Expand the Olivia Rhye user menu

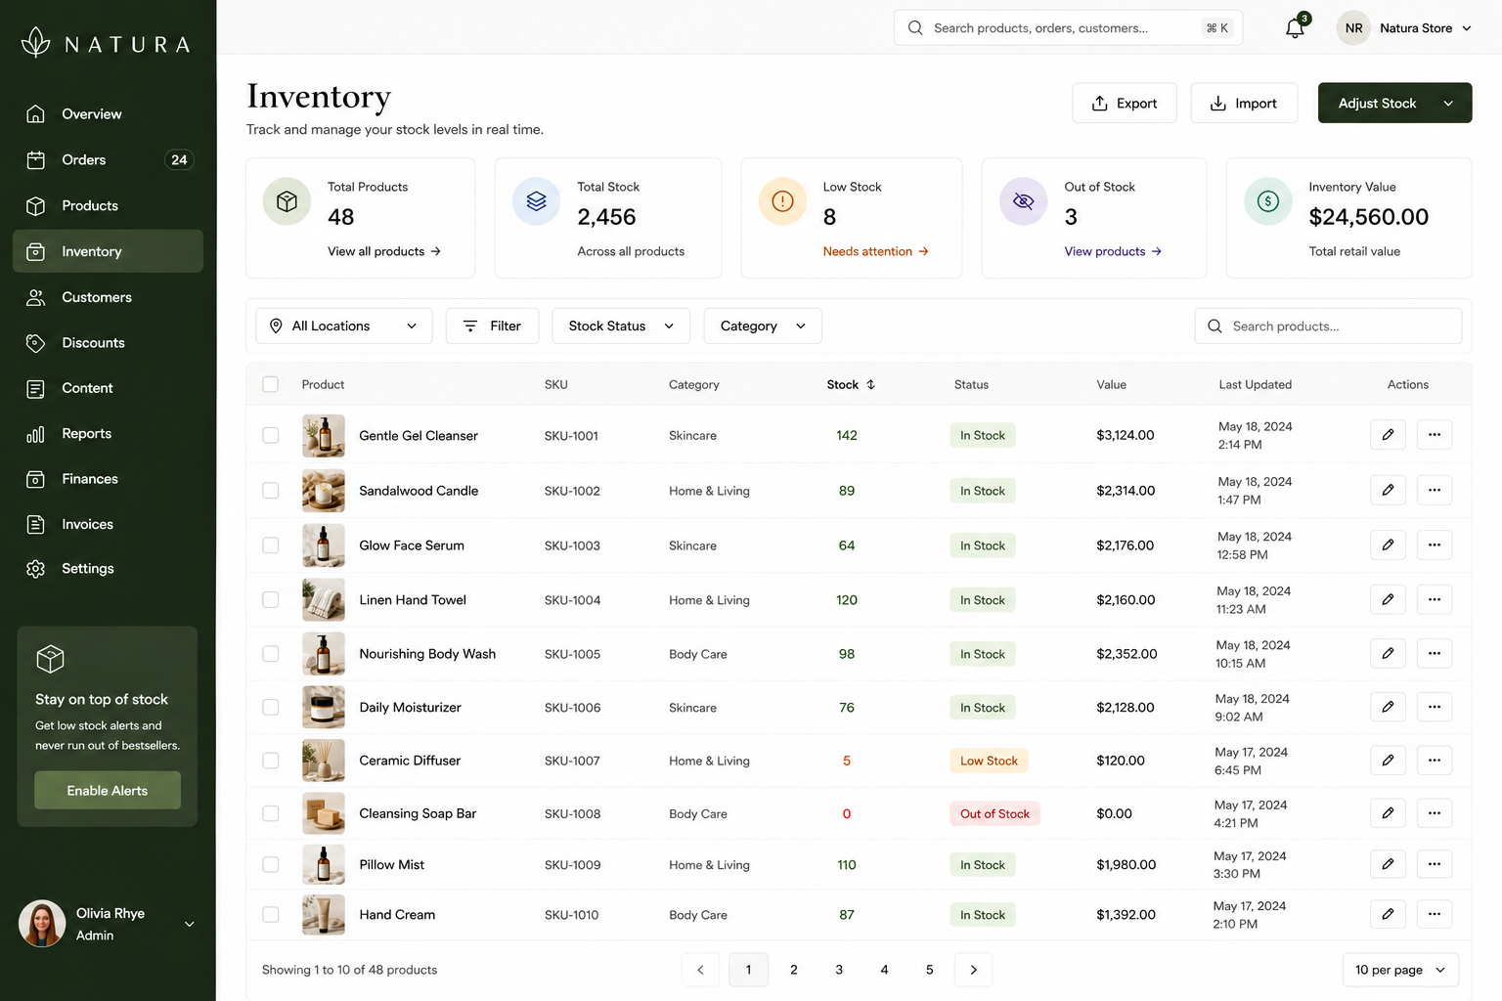click(x=190, y=924)
